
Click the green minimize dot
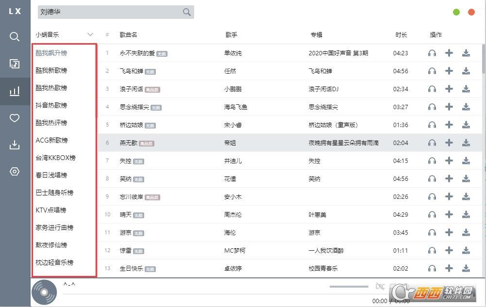tap(456, 12)
